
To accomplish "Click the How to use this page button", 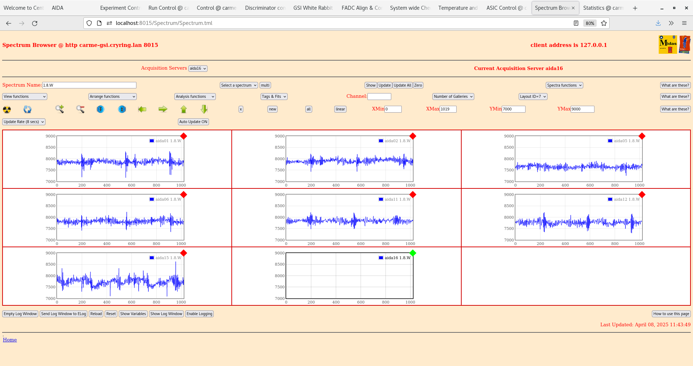I will click(x=671, y=314).
